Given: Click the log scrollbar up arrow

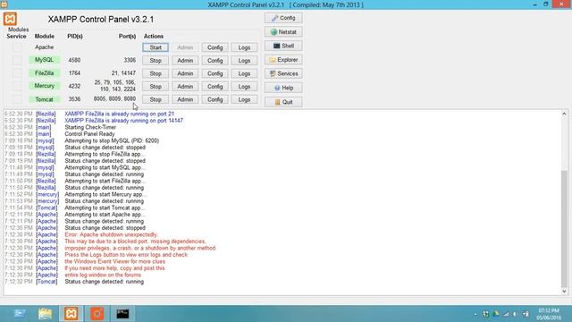Looking at the screenshot, I should 564,114.
